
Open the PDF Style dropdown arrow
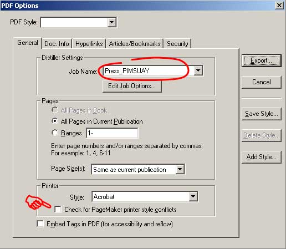(x=111, y=22)
